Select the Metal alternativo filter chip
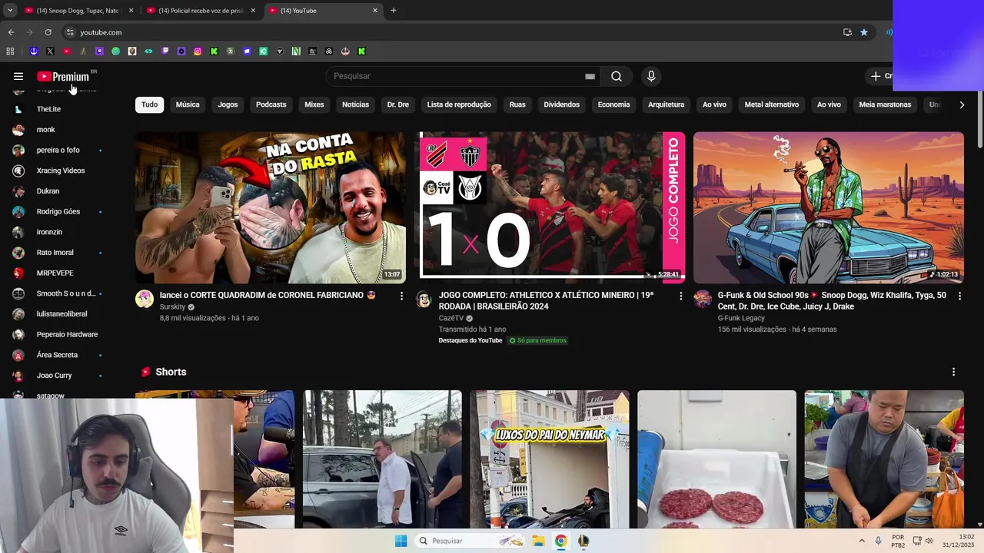984x553 pixels. (x=772, y=104)
